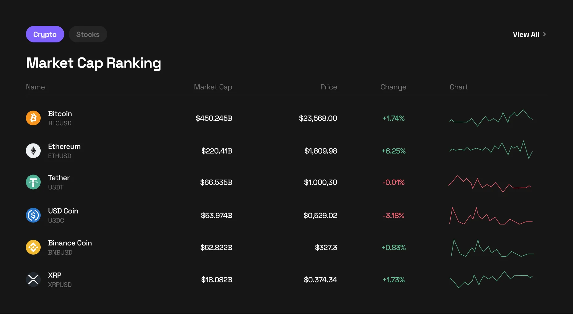Sort by the Price column header
This screenshot has width=573, height=314.
tap(328, 87)
